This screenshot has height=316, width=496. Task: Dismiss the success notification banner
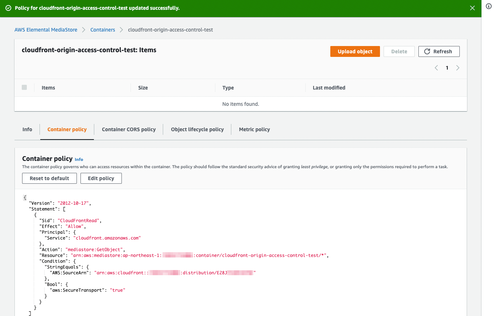click(x=472, y=8)
